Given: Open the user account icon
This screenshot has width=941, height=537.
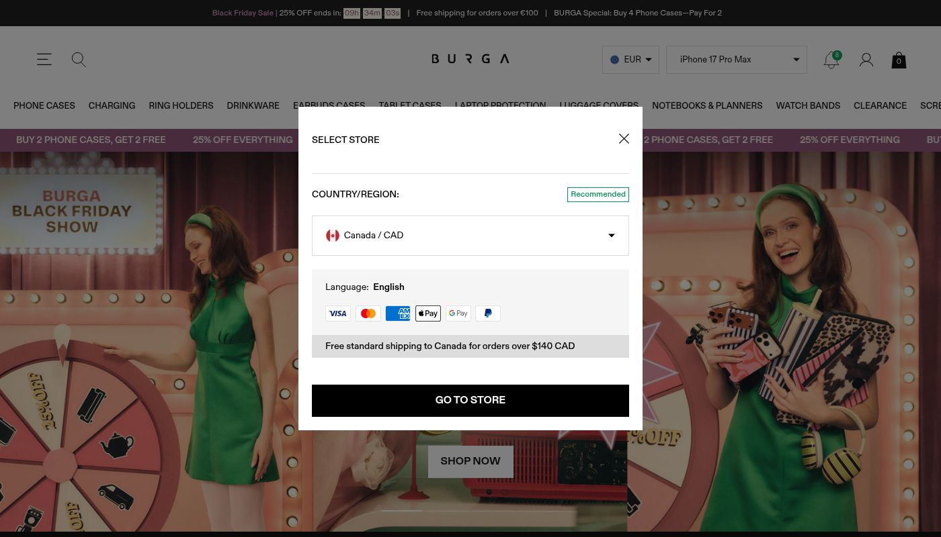Looking at the screenshot, I should point(866,60).
